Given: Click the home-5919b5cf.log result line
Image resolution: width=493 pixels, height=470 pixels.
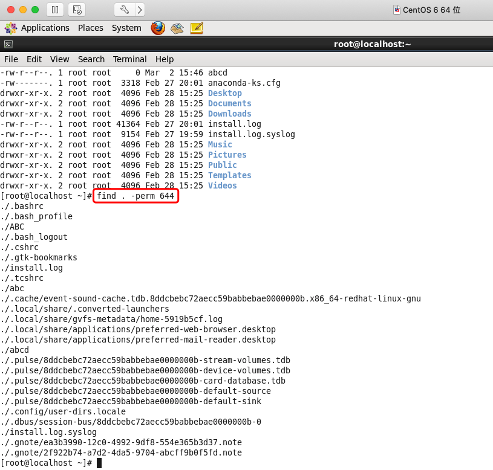Looking at the screenshot, I should click(111, 320).
